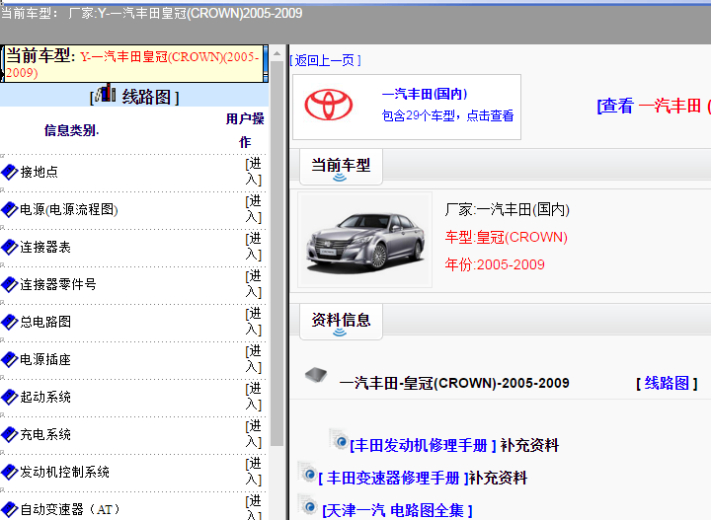Open 天津一汽 电路图全集 link
This screenshot has width=711, height=520.
pyautogui.click(x=397, y=511)
